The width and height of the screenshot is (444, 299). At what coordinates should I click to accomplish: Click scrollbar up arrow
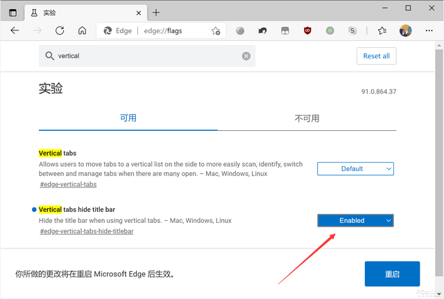click(439, 45)
